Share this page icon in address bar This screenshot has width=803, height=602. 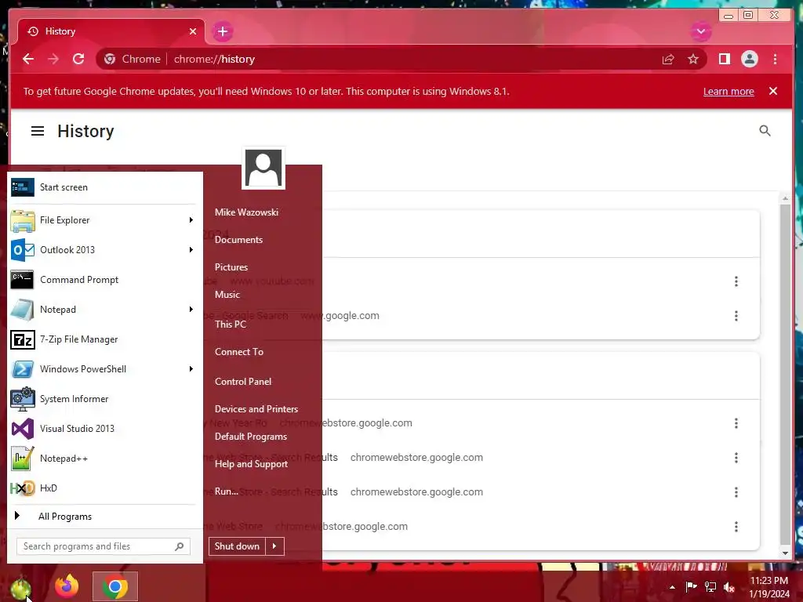(x=668, y=60)
